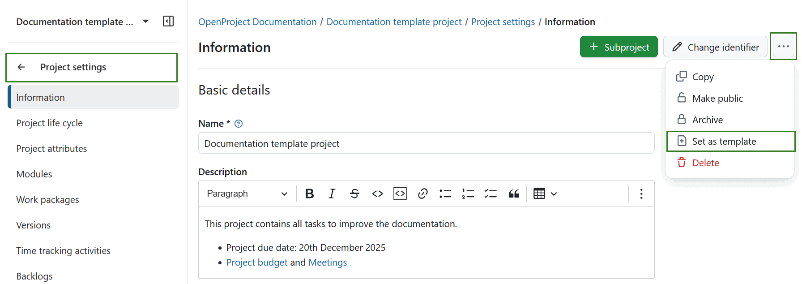Create a numbered list in editor
Screen dimensions: 802x284
468,194
